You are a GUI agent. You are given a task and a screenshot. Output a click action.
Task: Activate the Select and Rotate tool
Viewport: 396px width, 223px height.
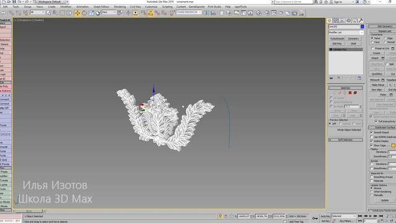click(84, 13)
